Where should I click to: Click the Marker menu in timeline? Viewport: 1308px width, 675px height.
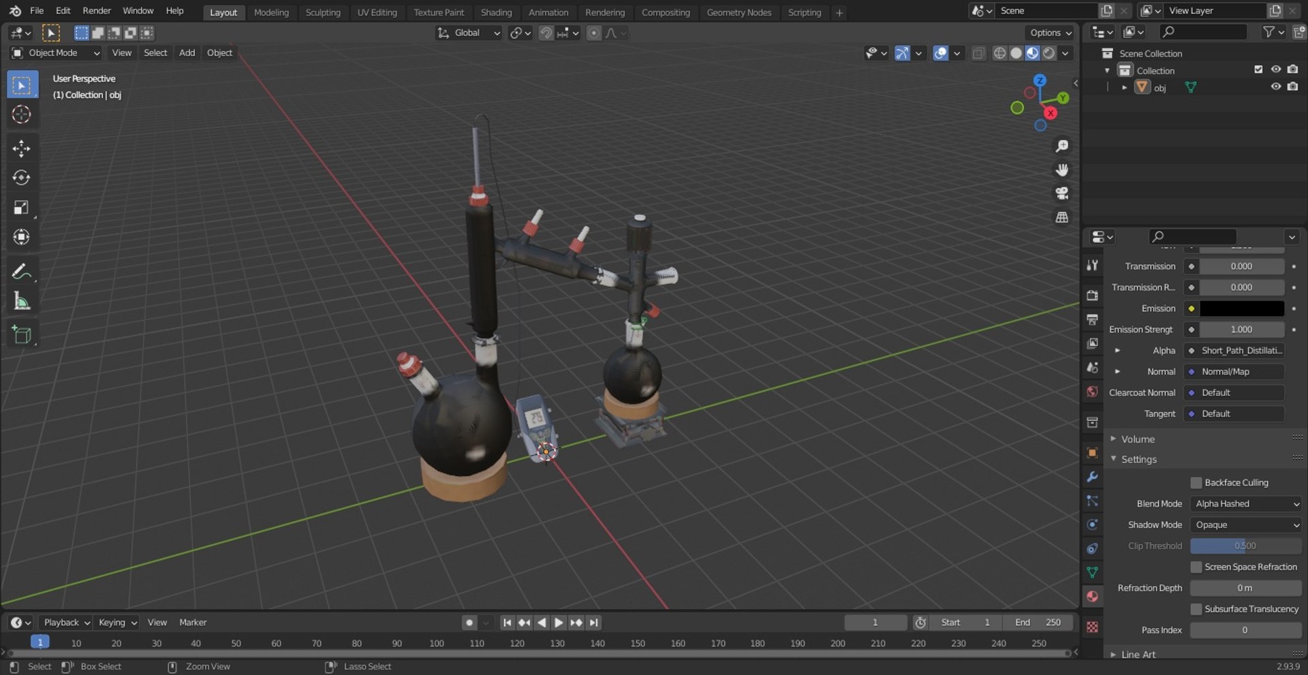[x=193, y=623]
